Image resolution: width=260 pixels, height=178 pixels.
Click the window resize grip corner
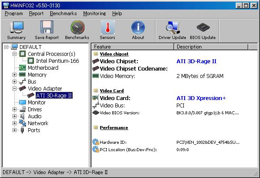tap(255, 173)
